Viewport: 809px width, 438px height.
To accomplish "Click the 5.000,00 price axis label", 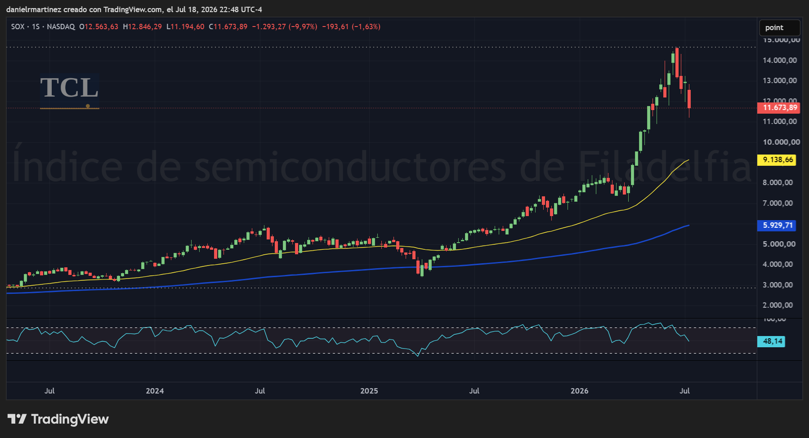I will pyautogui.click(x=779, y=244).
